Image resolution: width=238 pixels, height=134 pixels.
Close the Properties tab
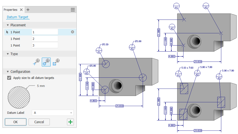click(x=21, y=10)
